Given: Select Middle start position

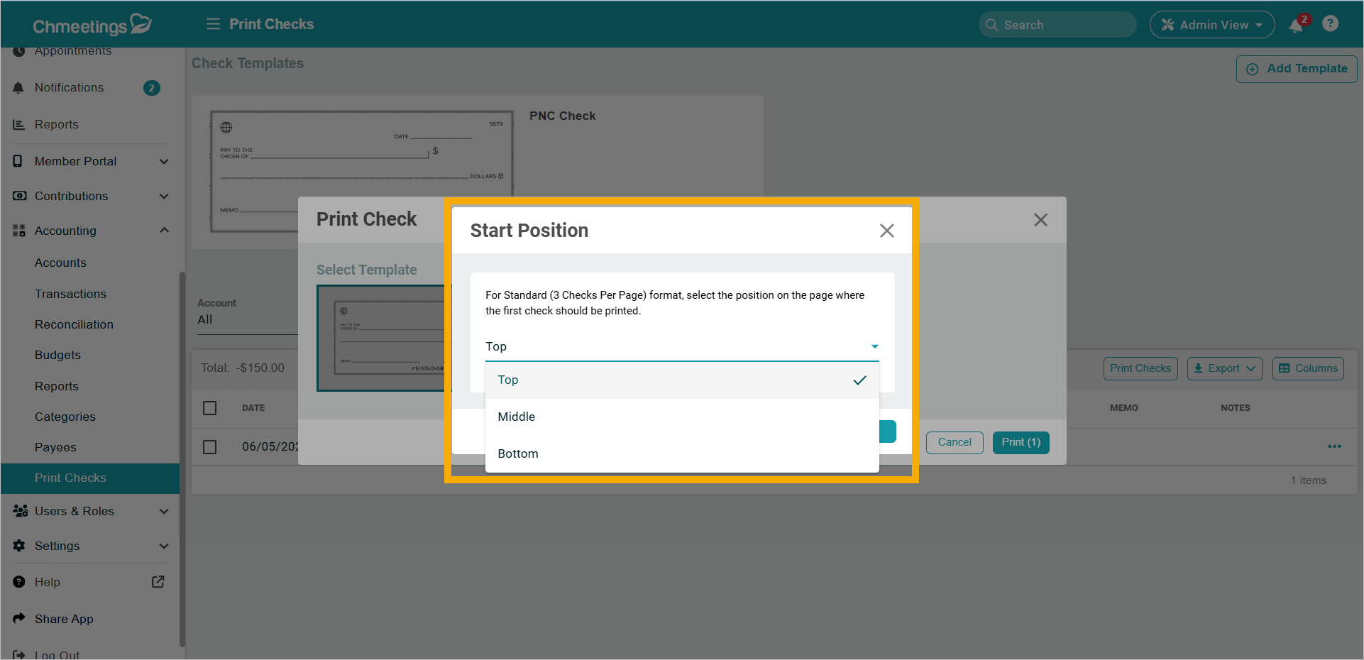Looking at the screenshot, I should tap(682, 417).
